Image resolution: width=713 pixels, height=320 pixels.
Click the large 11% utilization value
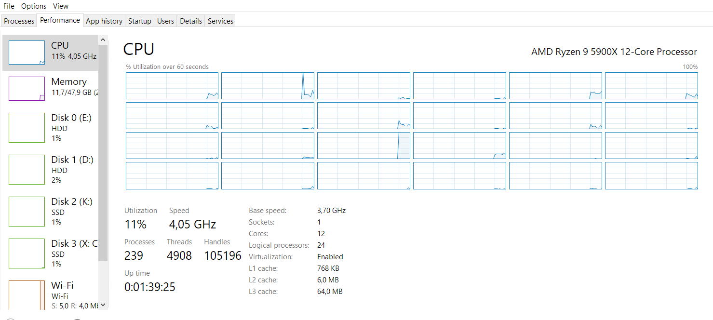[135, 224]
